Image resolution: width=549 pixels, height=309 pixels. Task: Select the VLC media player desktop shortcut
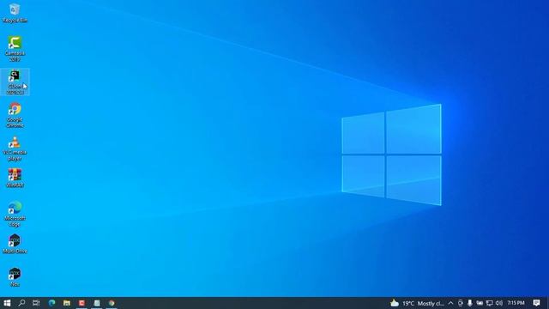point(15,148)
